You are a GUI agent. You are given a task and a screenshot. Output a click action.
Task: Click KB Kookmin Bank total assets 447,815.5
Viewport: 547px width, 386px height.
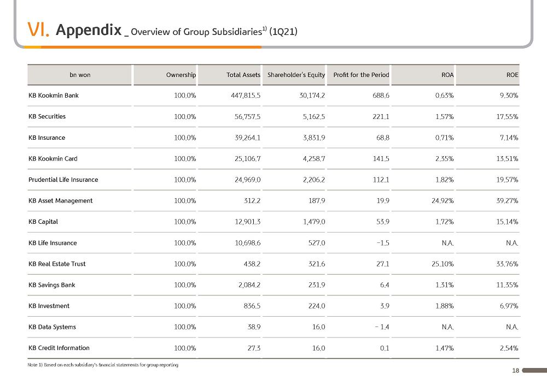click(246, 96)
